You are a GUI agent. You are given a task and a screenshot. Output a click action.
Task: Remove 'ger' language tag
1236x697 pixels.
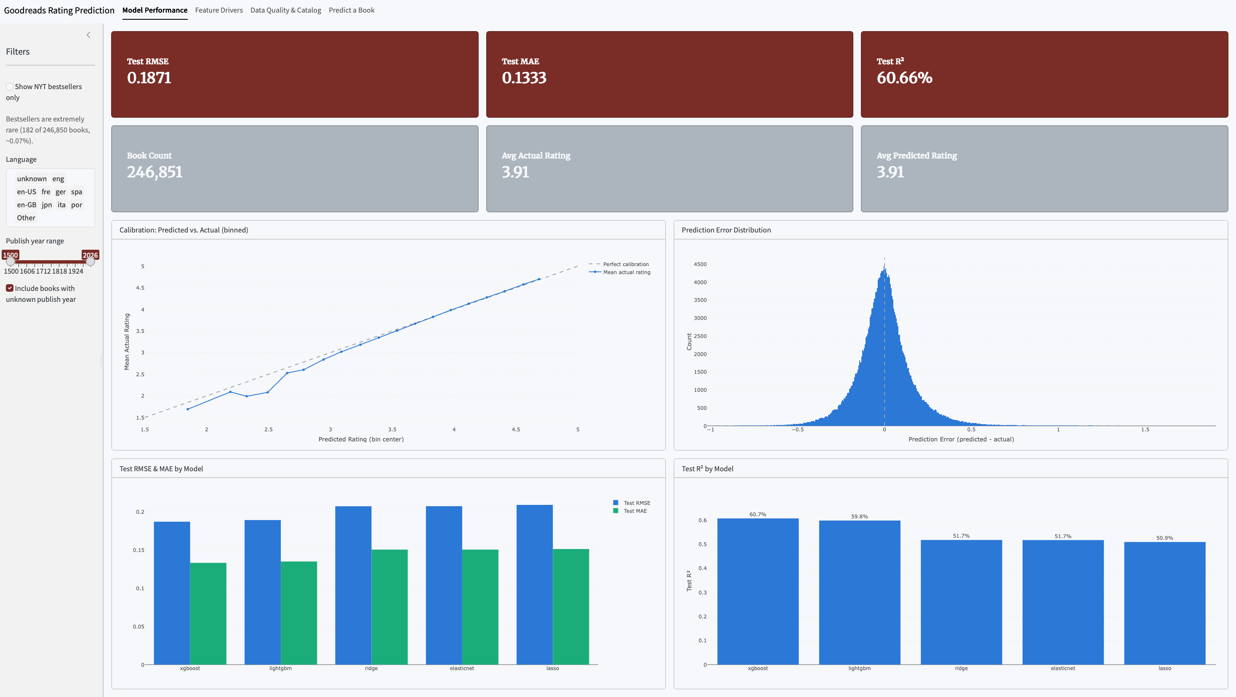pyautogui.click(x=61, y=192)
